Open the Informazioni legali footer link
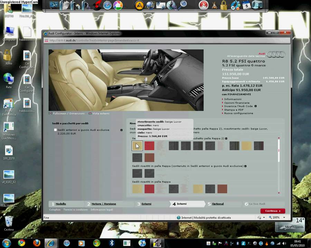 point(102,210)
